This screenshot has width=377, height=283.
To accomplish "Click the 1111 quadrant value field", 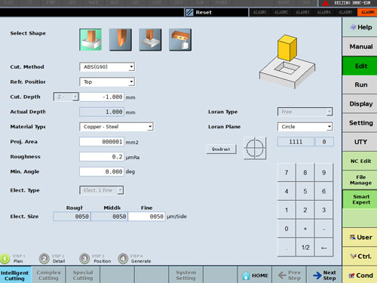I will (x=296, y=142).
